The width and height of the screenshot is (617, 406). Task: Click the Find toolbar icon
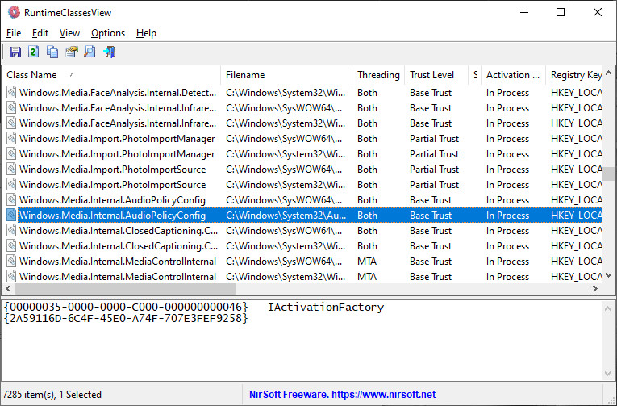pyautogui.click(x=90, y=52)
